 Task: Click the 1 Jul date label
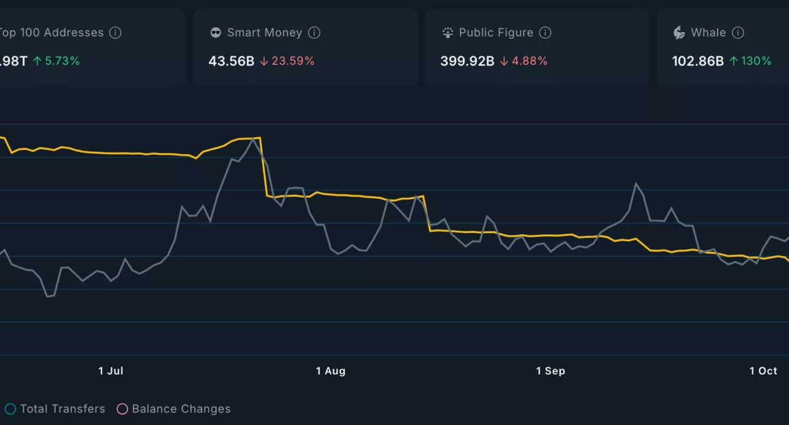coord(111,371)
